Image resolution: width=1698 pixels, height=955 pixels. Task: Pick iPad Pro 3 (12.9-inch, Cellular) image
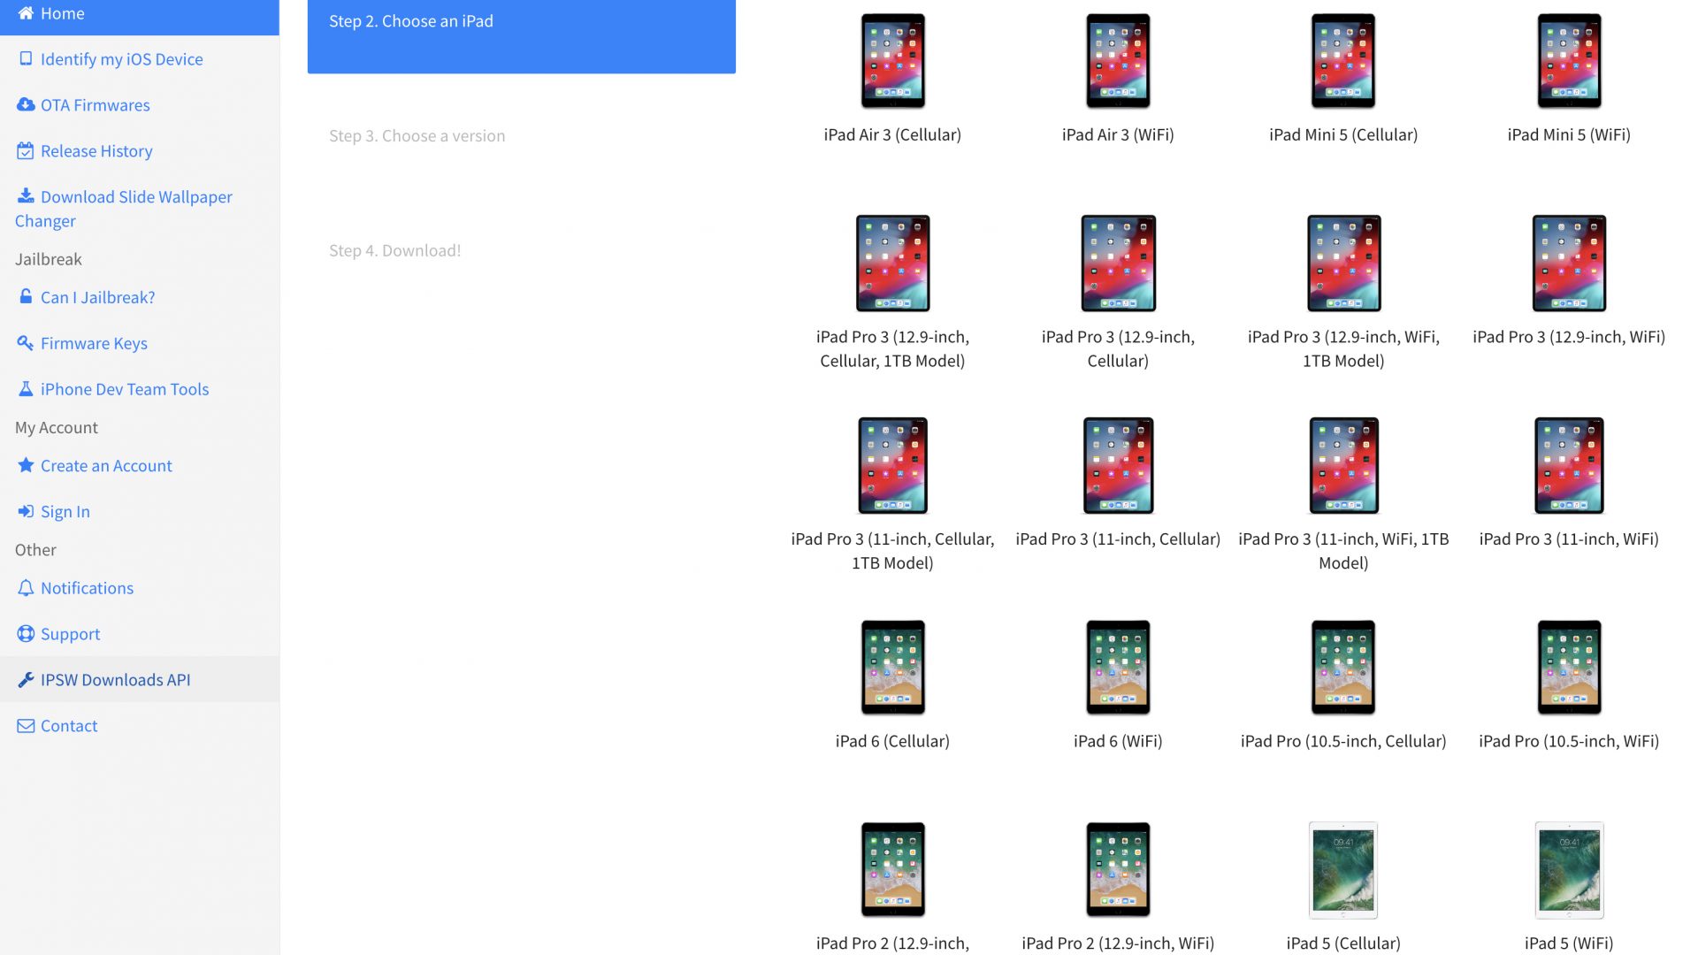click(1118, 264)
